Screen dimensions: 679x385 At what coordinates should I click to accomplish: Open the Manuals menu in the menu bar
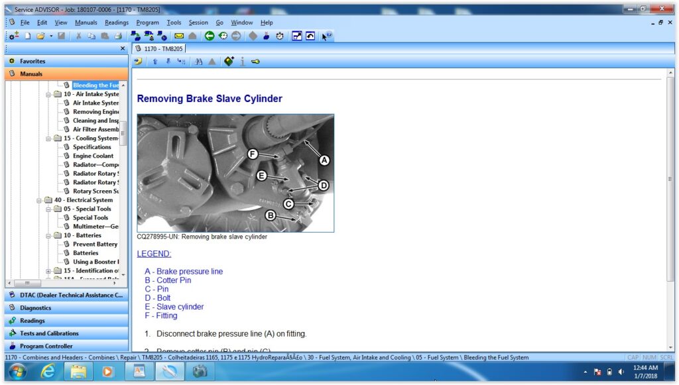point(86,22)
